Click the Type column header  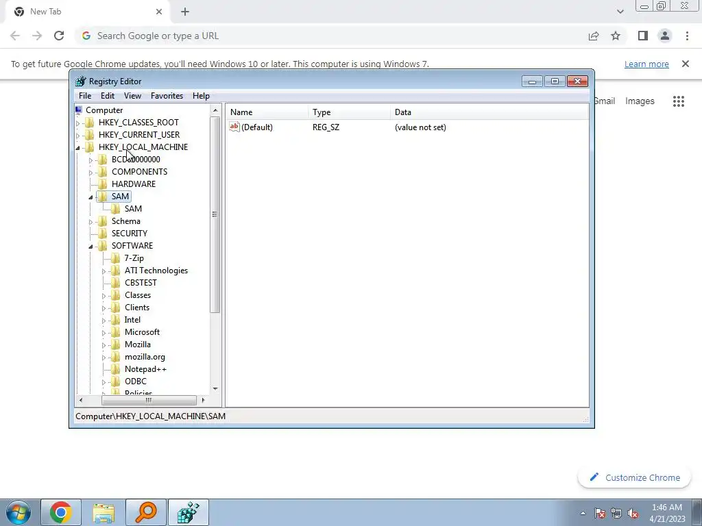pos(349,112)
